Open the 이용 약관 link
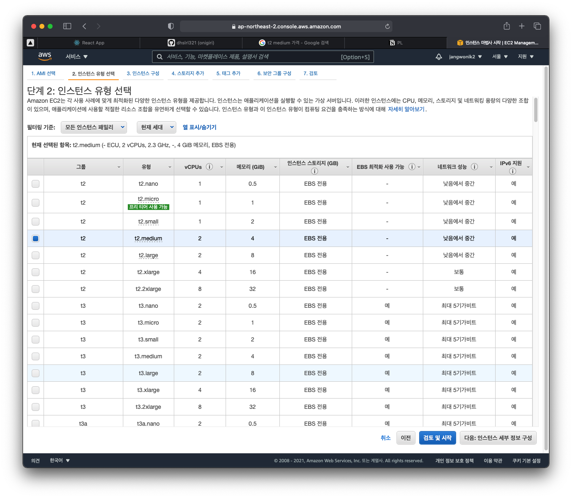Image resolution: width=572 pixels, height=498 pixels. 493,461
